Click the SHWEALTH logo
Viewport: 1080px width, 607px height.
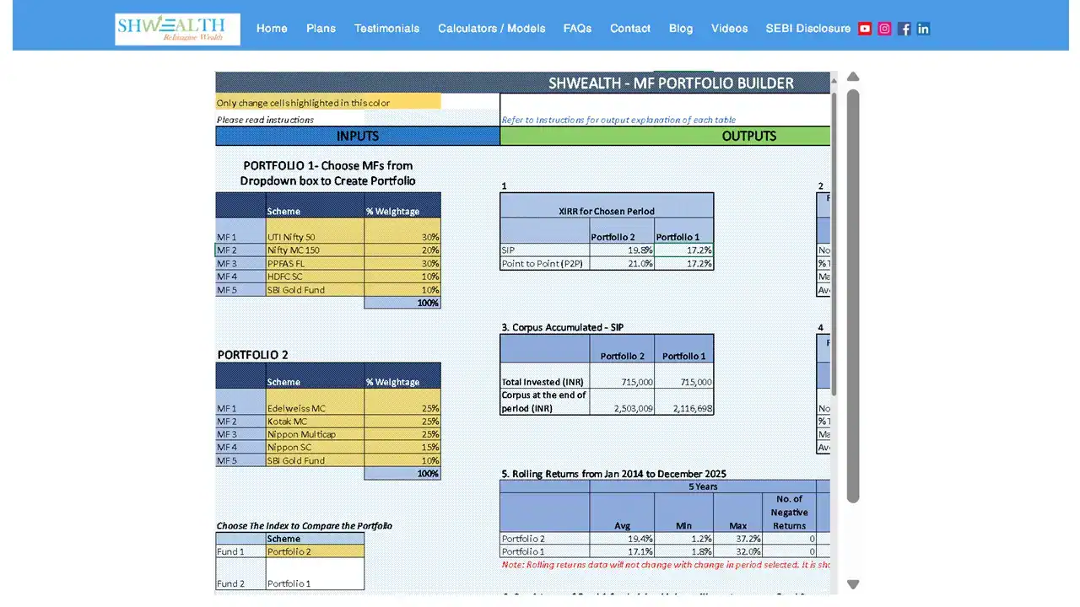point(178,30)
